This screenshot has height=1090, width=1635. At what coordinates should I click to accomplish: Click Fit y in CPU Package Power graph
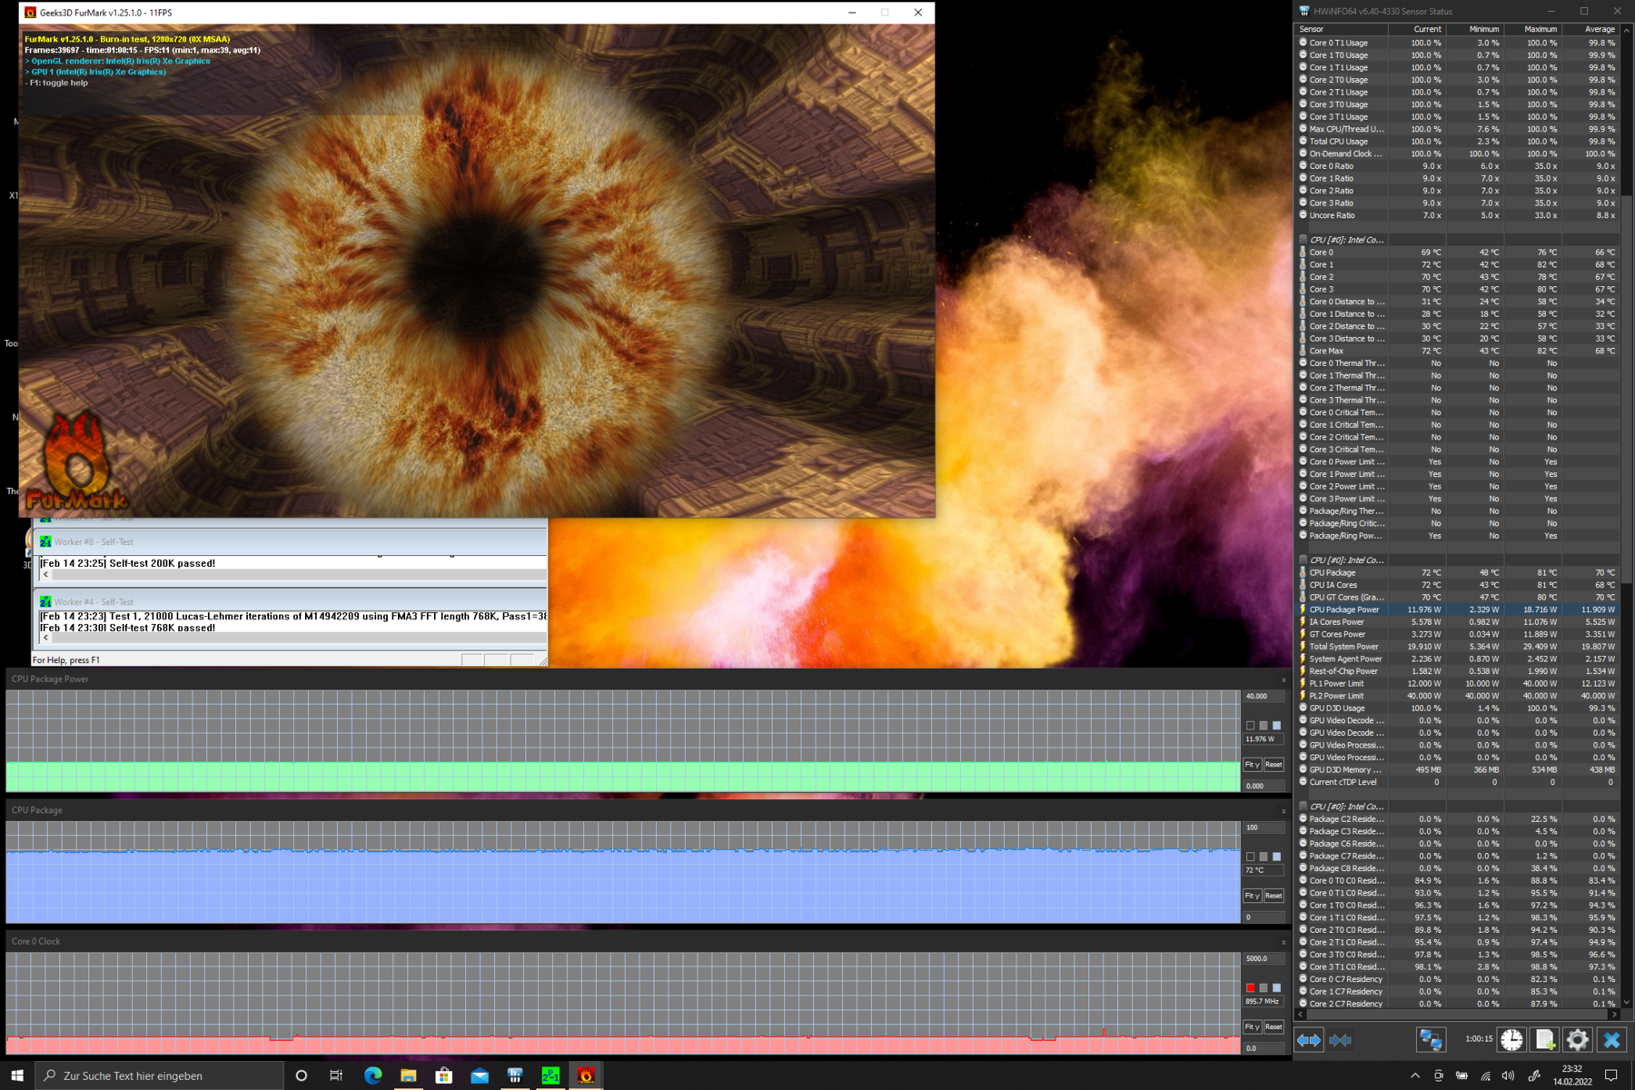(x=1252, y=765)
